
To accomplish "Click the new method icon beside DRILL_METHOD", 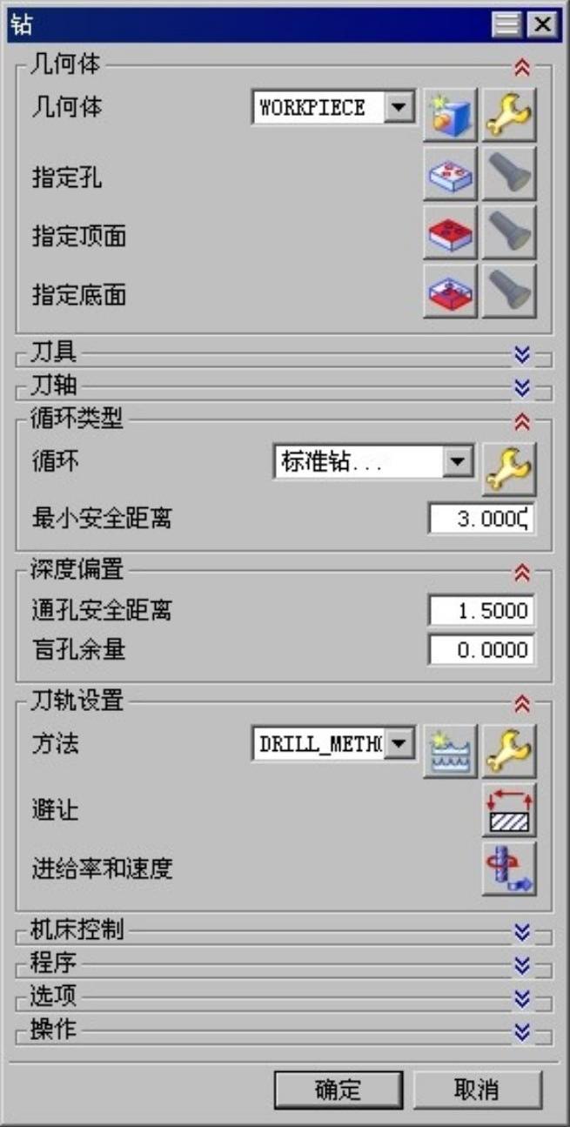I will (x=451, y=751).
